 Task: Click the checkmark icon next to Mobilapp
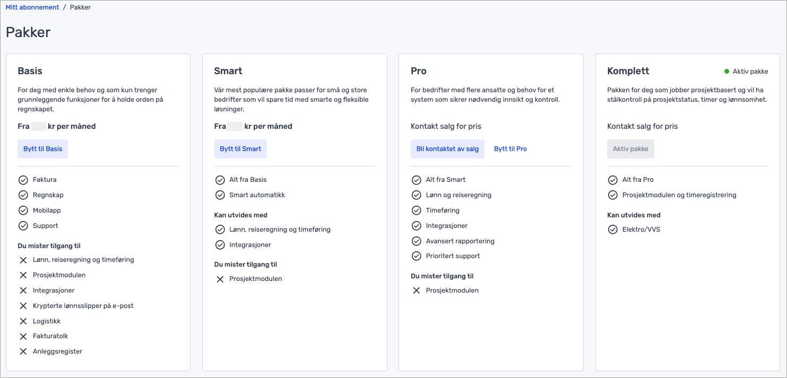click(x=23, y=210)
